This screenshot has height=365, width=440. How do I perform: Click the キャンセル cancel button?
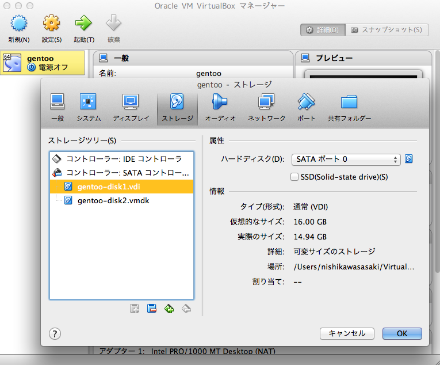[x=347, y=333]
